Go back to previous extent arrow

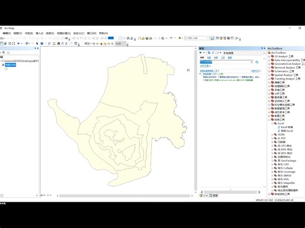click(x=18, y=43)
